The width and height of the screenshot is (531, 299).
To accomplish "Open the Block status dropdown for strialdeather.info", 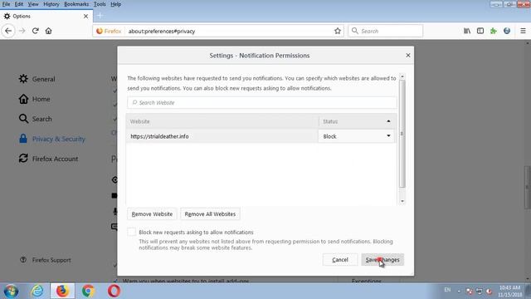I will pyautogui.click(x=356, y=136).
